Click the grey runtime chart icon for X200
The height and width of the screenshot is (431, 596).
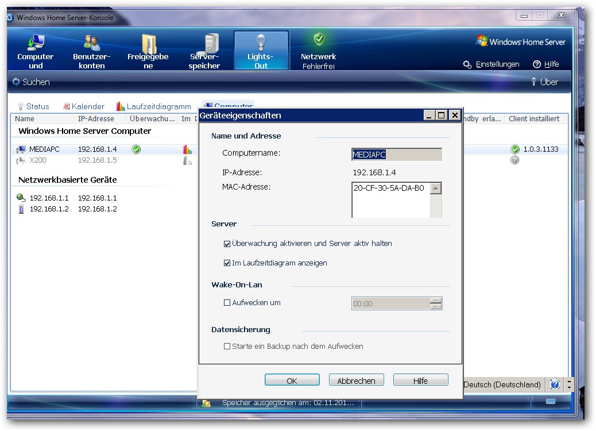[x=187, y=160]
